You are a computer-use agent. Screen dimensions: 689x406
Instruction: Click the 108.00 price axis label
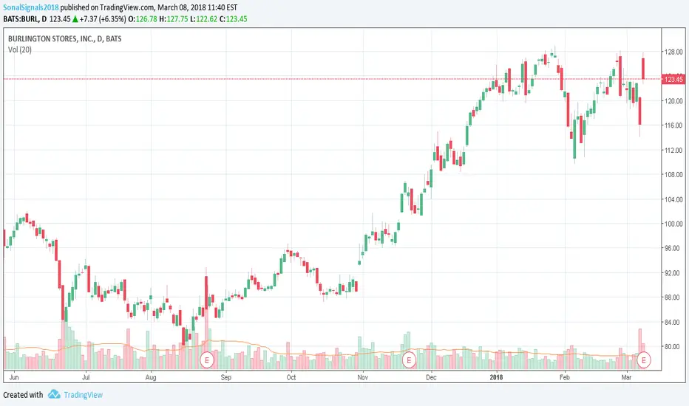[673, 175]
